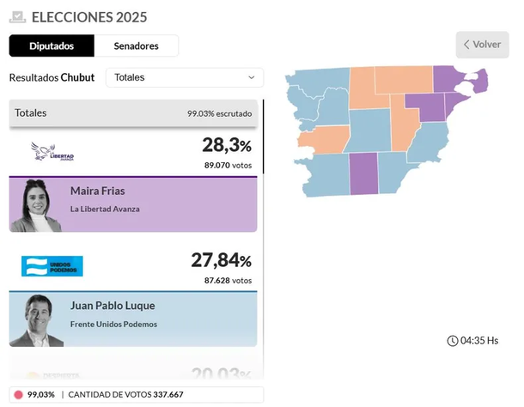The width and height of the screenshot is (524, 407).
Task: Open Juan Pablo Luque candidate photo
Action: pos(35,319)
